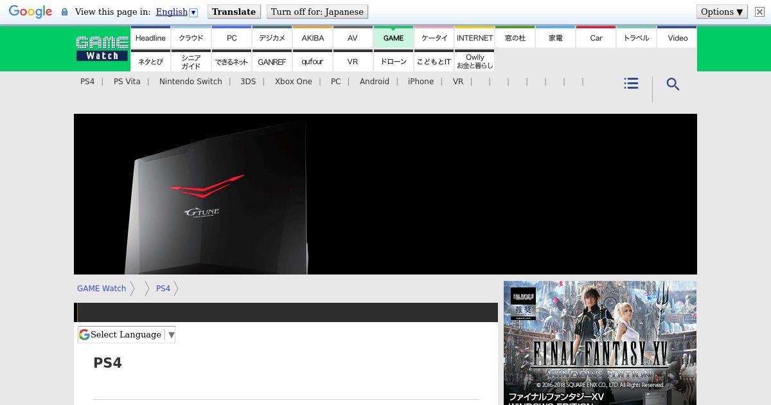This screenshot has width=771, height=405.
Task: Open the qufour site tab
Action: pyautogui.click(x=312, y=60)
